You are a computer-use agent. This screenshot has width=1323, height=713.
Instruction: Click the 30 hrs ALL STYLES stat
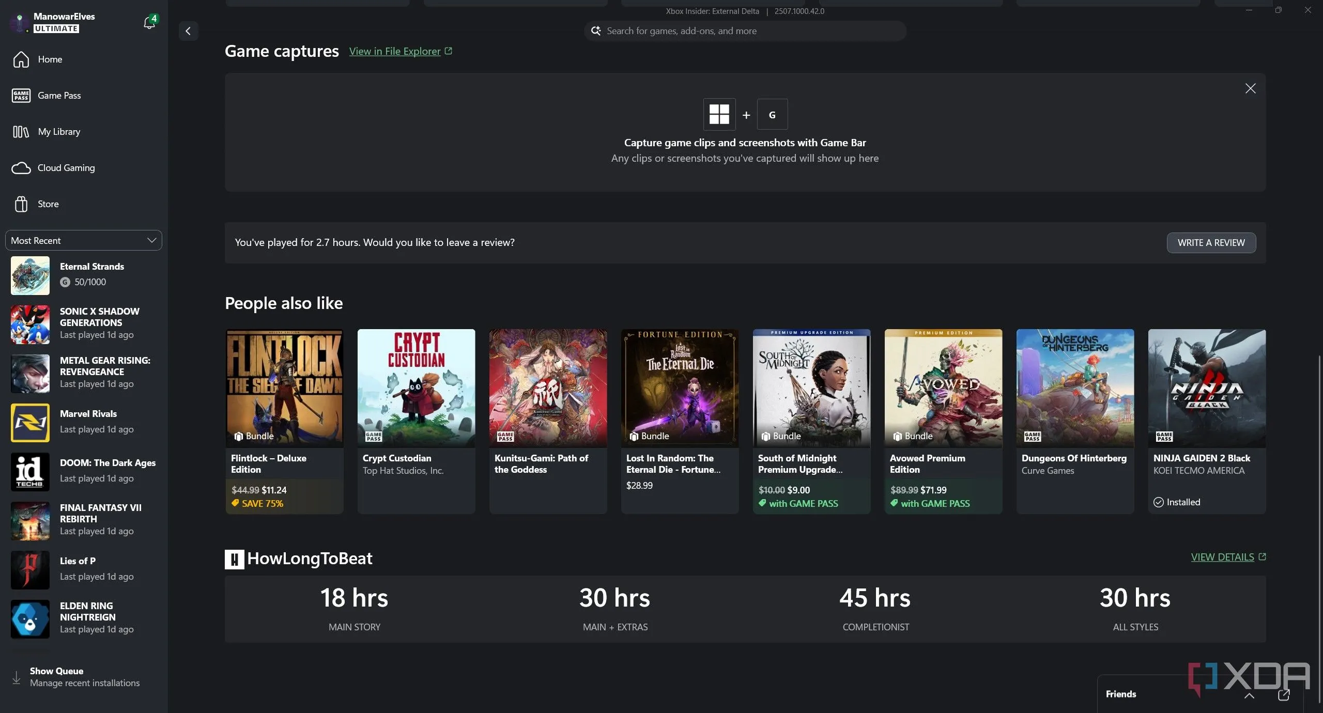click(x=1135, y=609)
